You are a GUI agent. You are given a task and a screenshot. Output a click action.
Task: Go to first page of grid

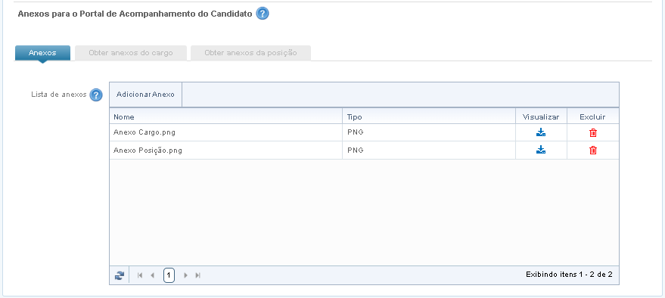point(140,275)
